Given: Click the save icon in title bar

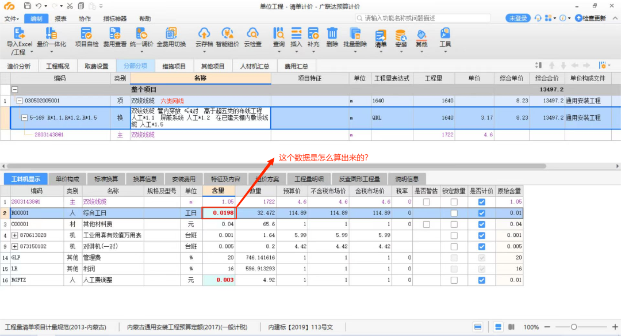Looking at the screenshot, I should (x=28, y=6).
